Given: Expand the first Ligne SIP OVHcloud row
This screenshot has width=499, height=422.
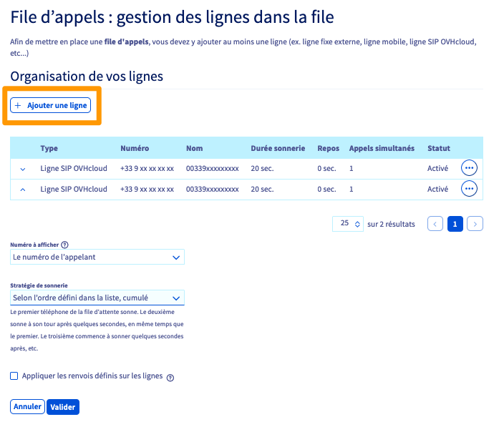Looking at the screenshot, I should tap(22, 169).
